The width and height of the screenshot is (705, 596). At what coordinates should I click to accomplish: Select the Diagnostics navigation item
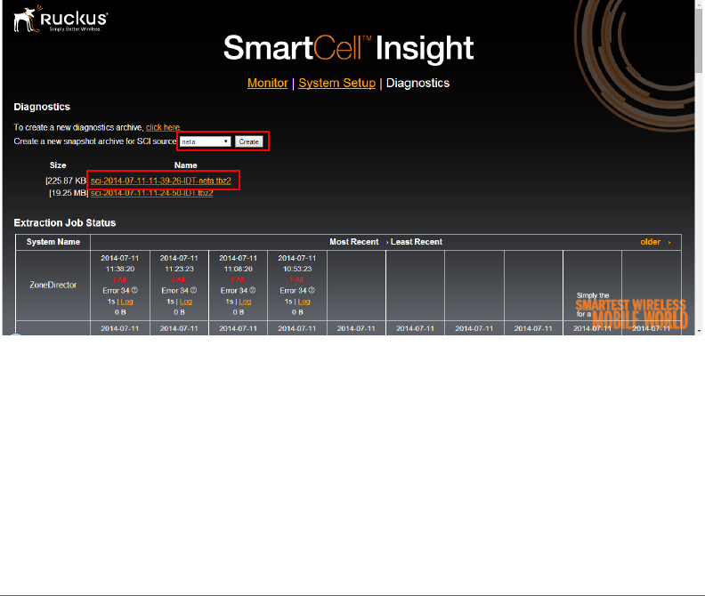pyautogui.click(x=417, y=83)
